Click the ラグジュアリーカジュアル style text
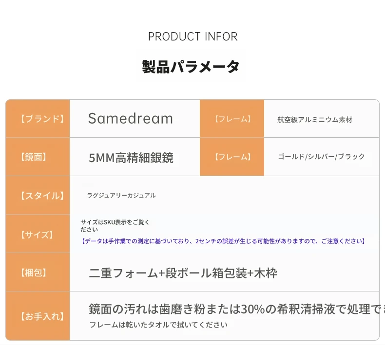 (x=121, y=196)
